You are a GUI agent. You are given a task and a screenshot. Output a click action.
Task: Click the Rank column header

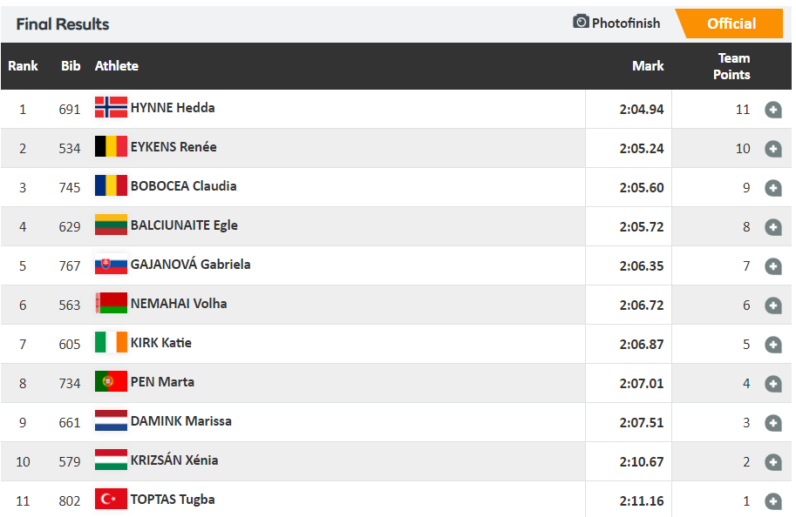click(x=24, y=66)
